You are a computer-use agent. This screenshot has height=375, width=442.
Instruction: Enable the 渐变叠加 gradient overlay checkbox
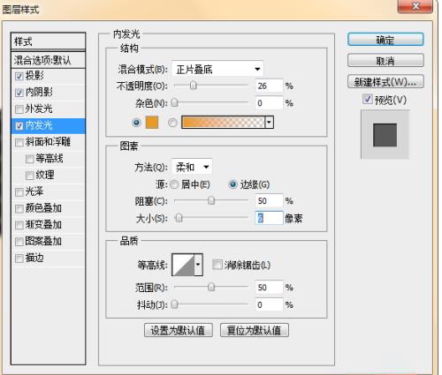(x=19, y=225)
